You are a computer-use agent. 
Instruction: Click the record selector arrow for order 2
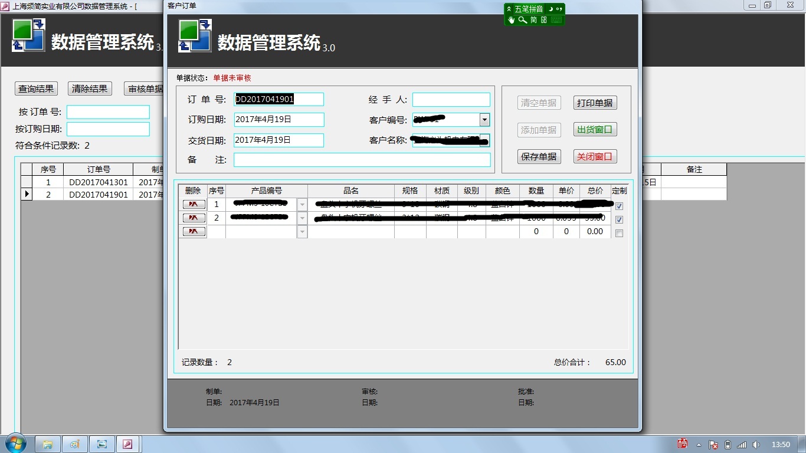pyautogui.click(x=27, y=194)
